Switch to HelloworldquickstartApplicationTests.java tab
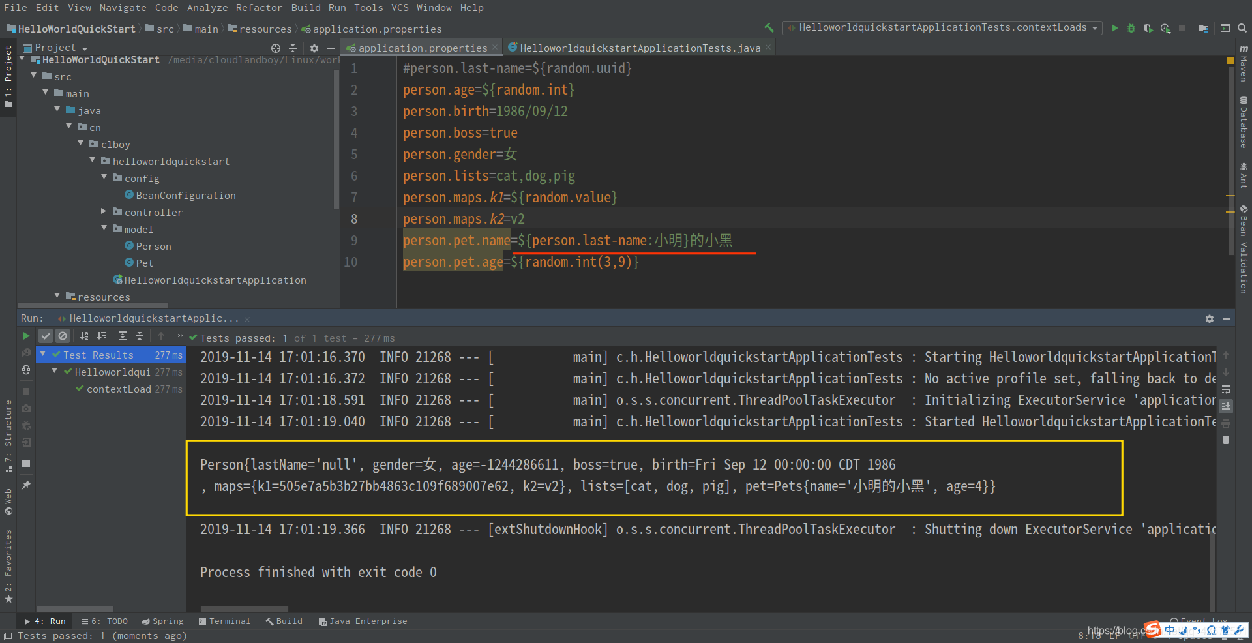Screen dimensions: 1252x643 pyautogui.click(x=640, y=48)
